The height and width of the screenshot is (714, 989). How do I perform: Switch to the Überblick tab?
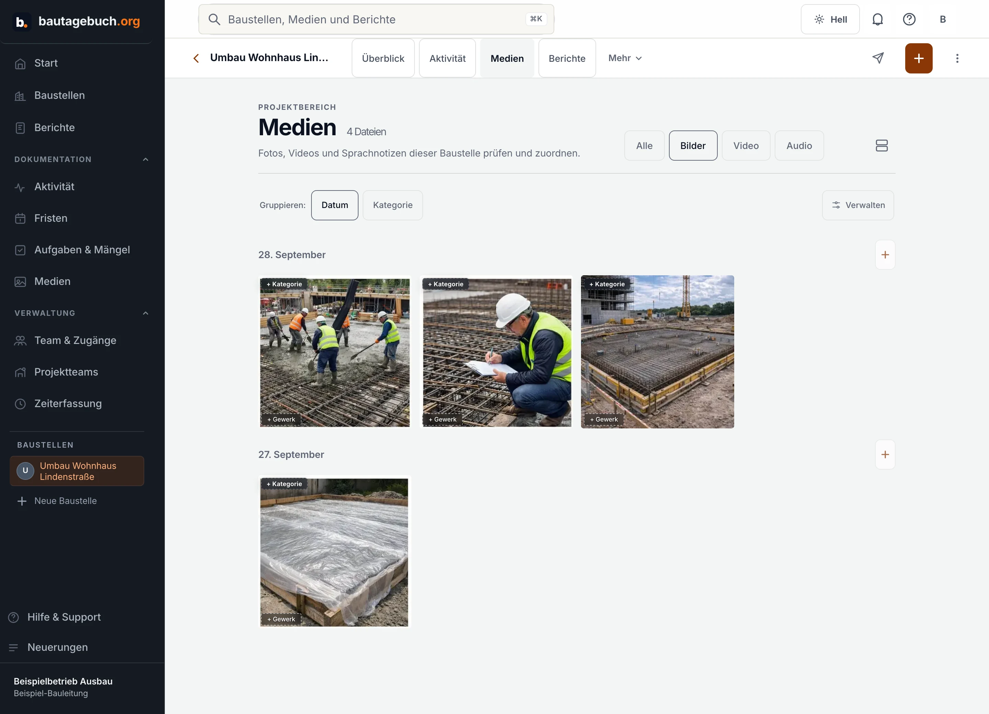pyautogui.click(x=383, y=58)
